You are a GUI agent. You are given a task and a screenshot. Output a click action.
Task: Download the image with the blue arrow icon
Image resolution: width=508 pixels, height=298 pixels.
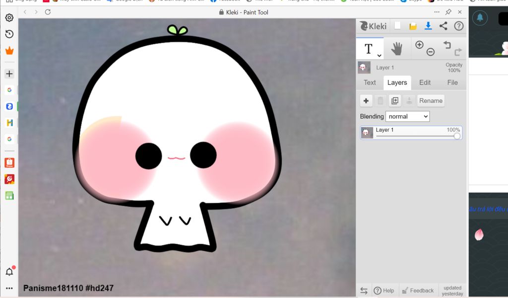[428, 26]
